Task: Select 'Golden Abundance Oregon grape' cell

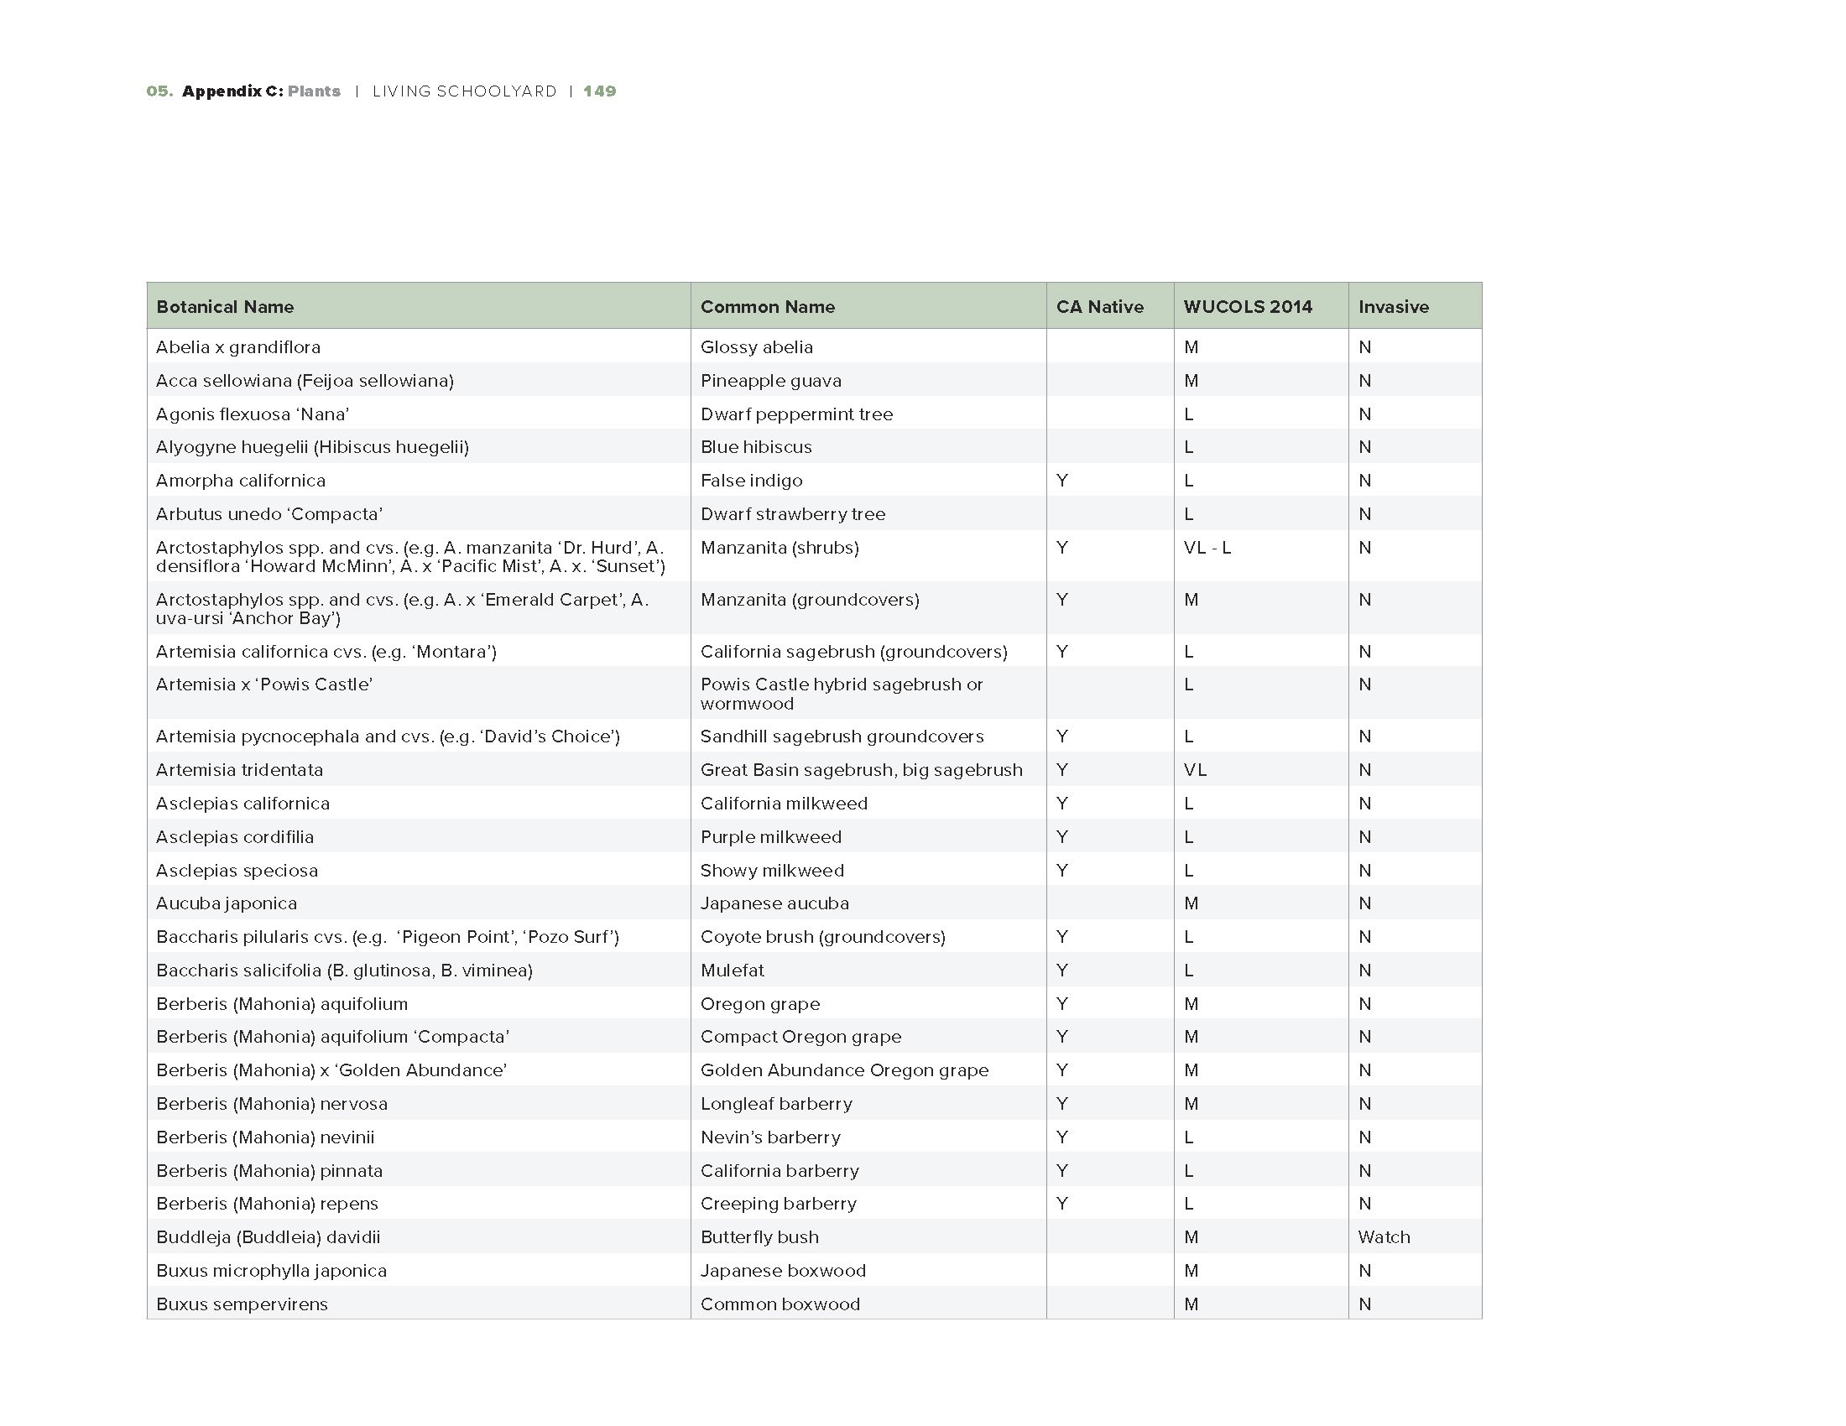Action: 844,1070
